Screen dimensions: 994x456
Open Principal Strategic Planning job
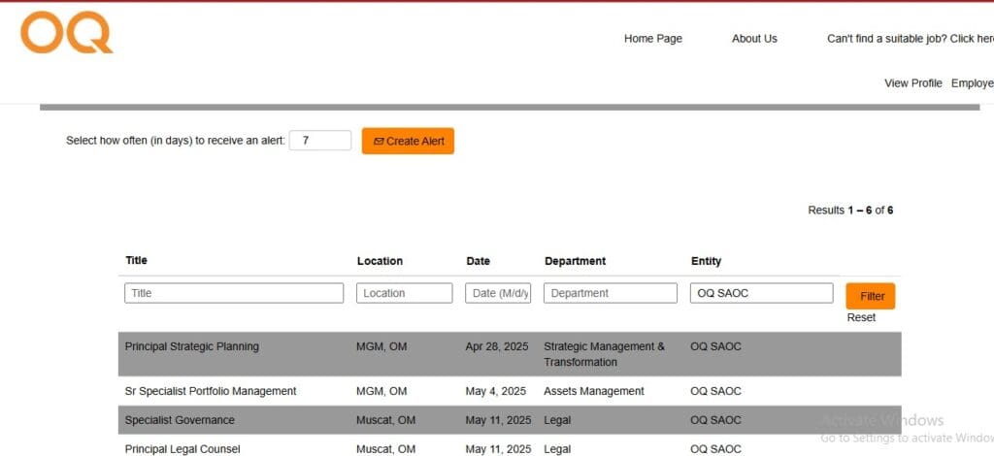click(191, 346)
